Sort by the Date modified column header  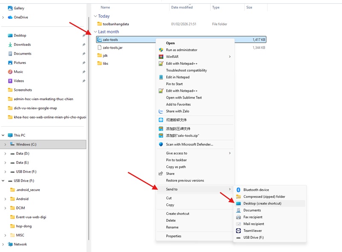[182, 7]
